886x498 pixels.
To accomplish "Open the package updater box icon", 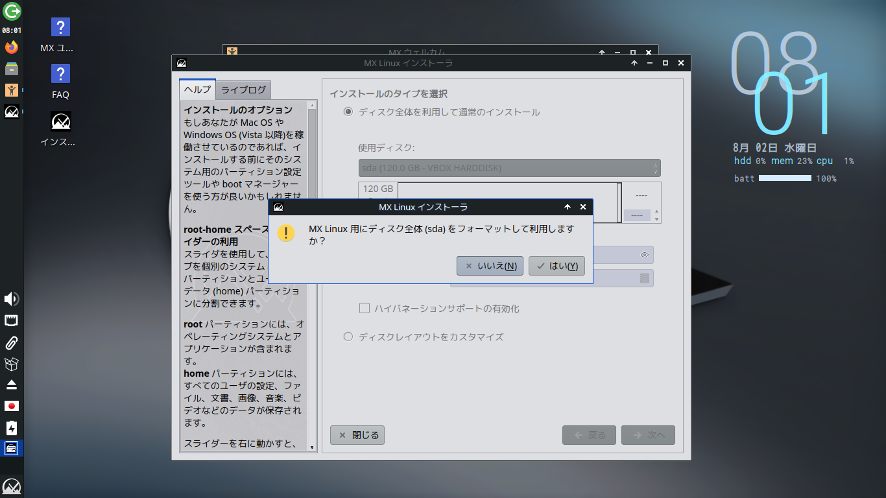I will pyautogui.click(x=12, y=364).
